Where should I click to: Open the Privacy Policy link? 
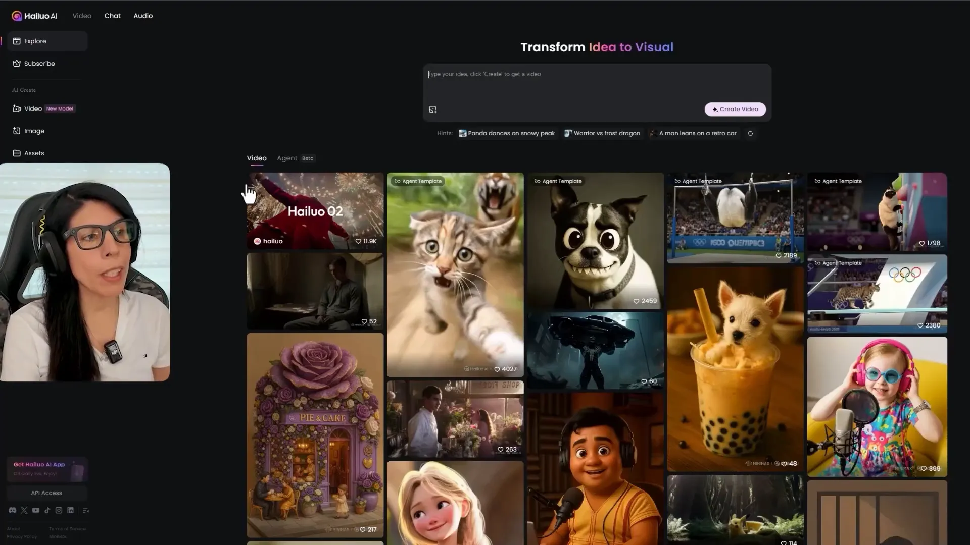(x=22, y=536)
